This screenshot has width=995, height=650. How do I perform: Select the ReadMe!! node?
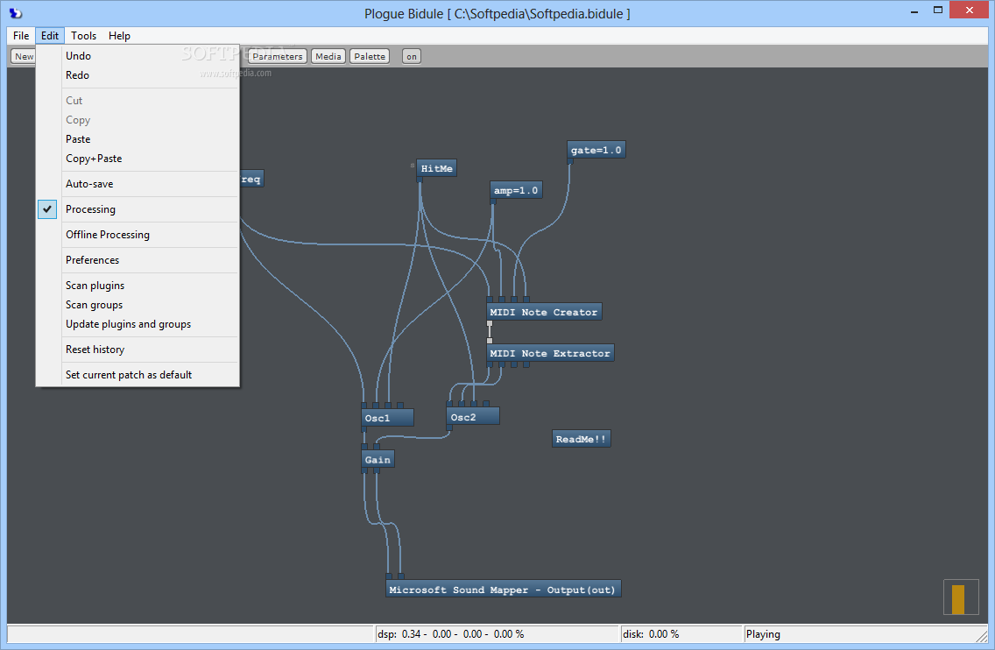click(x=582, y=439)
